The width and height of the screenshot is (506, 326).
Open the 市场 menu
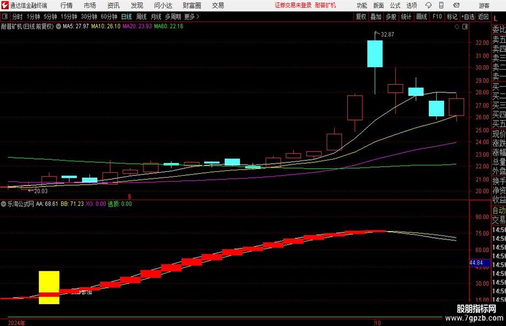point(90,5)
